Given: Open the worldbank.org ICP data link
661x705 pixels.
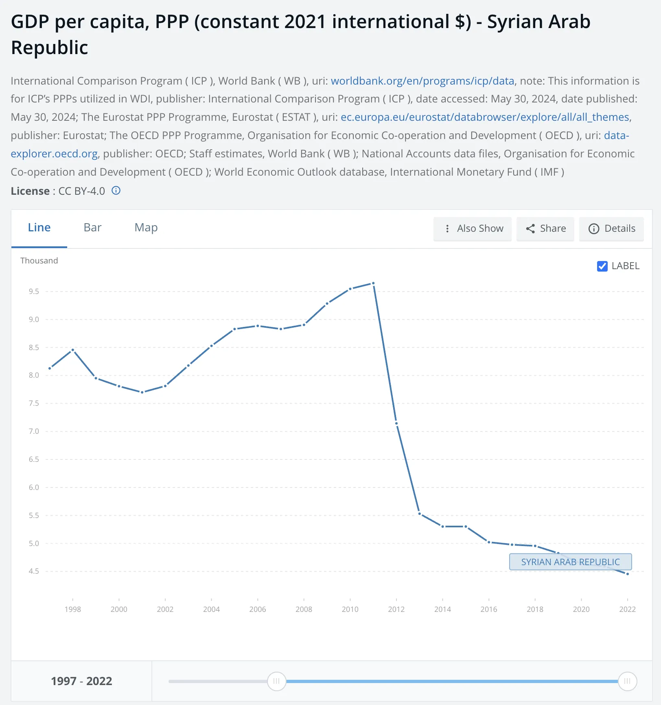Looking at the screenshot, I should pyautogui.click(x=422, y=81).
